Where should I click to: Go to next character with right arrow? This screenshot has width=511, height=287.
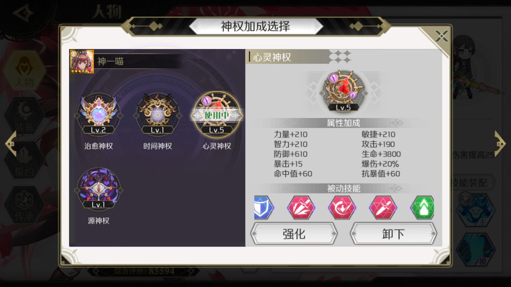coord(500,143)
